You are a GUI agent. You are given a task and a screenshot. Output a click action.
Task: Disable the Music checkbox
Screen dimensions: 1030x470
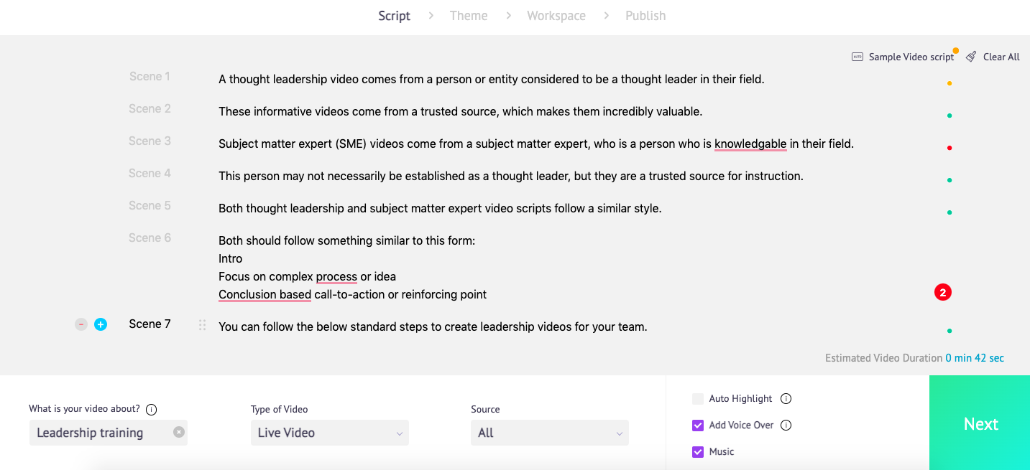tap(697, 451)
